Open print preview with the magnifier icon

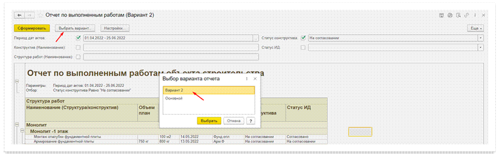(458, 16)
